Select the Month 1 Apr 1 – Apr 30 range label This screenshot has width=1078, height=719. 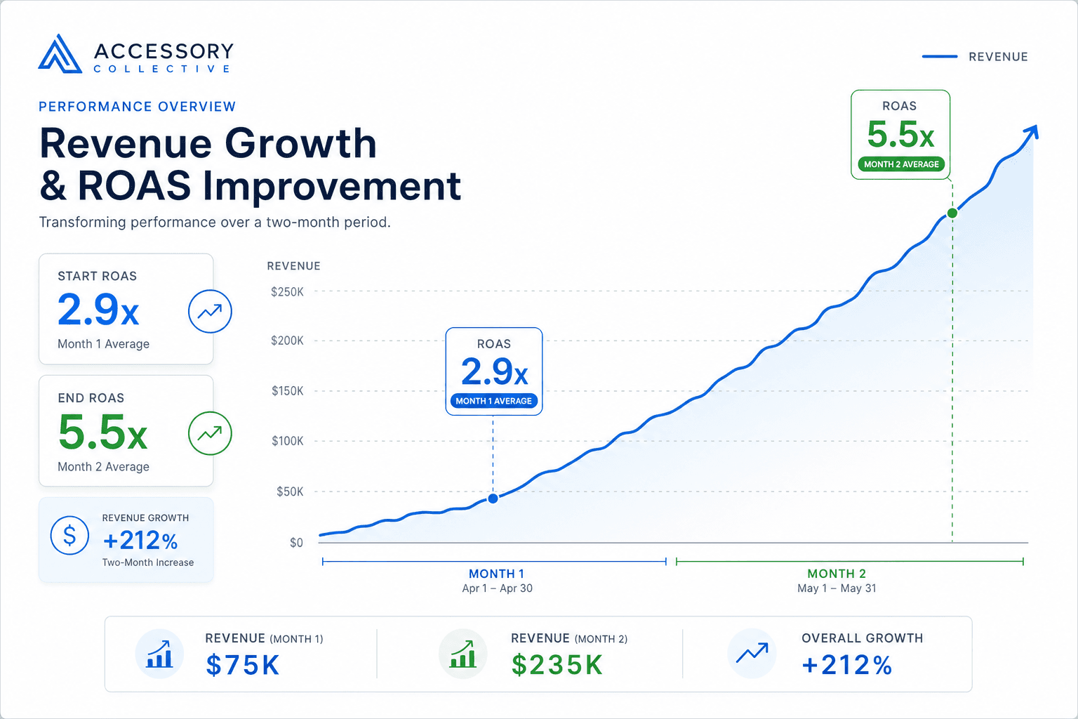click(x=497, y=581)
